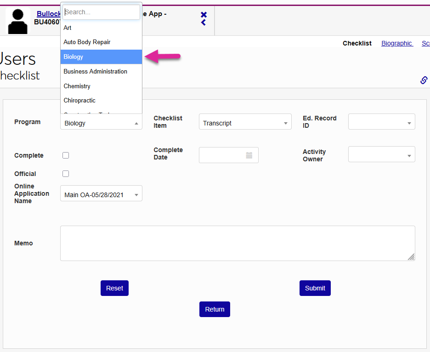Click the X close icon in header

tap(204, 15)
